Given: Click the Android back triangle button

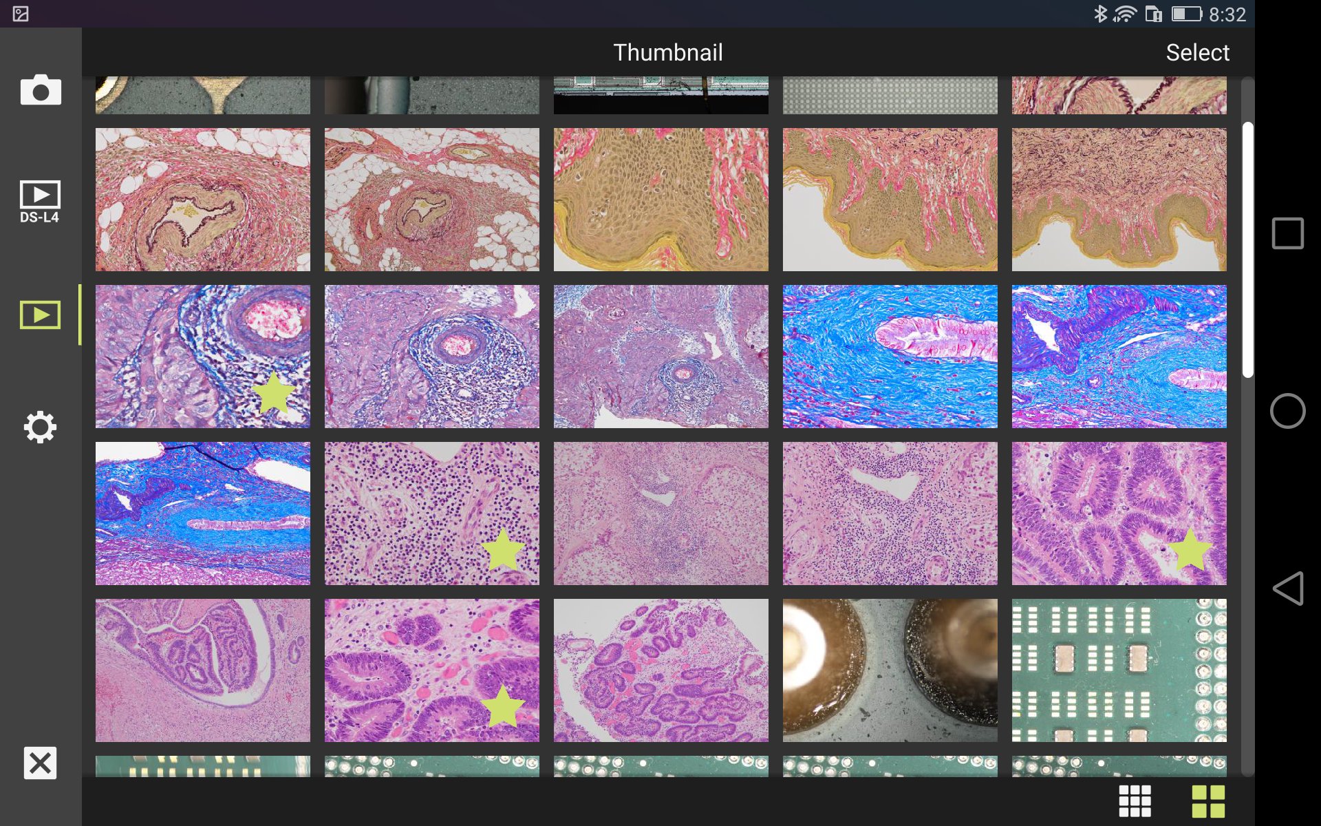Looking at the screenshot, I should [x=1288, y=589].
